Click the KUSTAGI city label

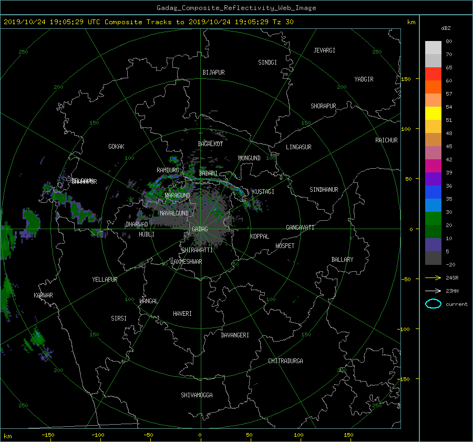pyautogui.click(x=263, y=192)
